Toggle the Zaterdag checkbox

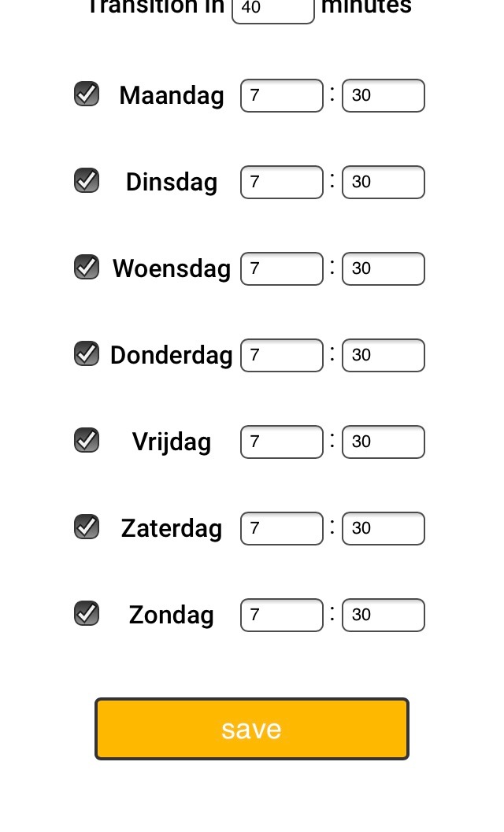point(87,527)
